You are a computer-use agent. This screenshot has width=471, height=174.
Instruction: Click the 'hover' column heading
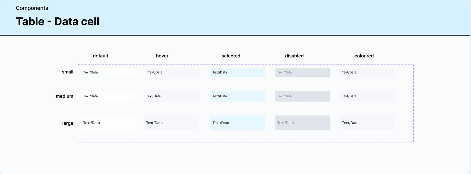pyautogui.click(x=162, y=56)
